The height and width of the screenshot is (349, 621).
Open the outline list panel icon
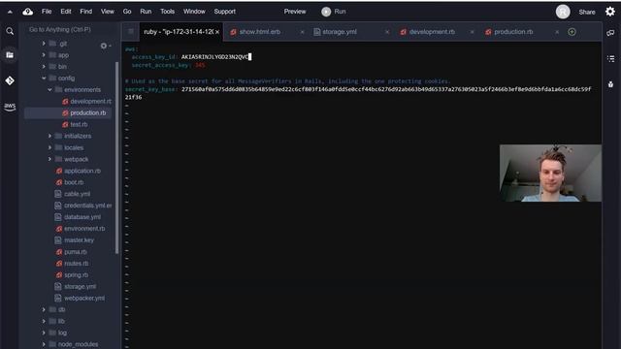click(610, 58)
